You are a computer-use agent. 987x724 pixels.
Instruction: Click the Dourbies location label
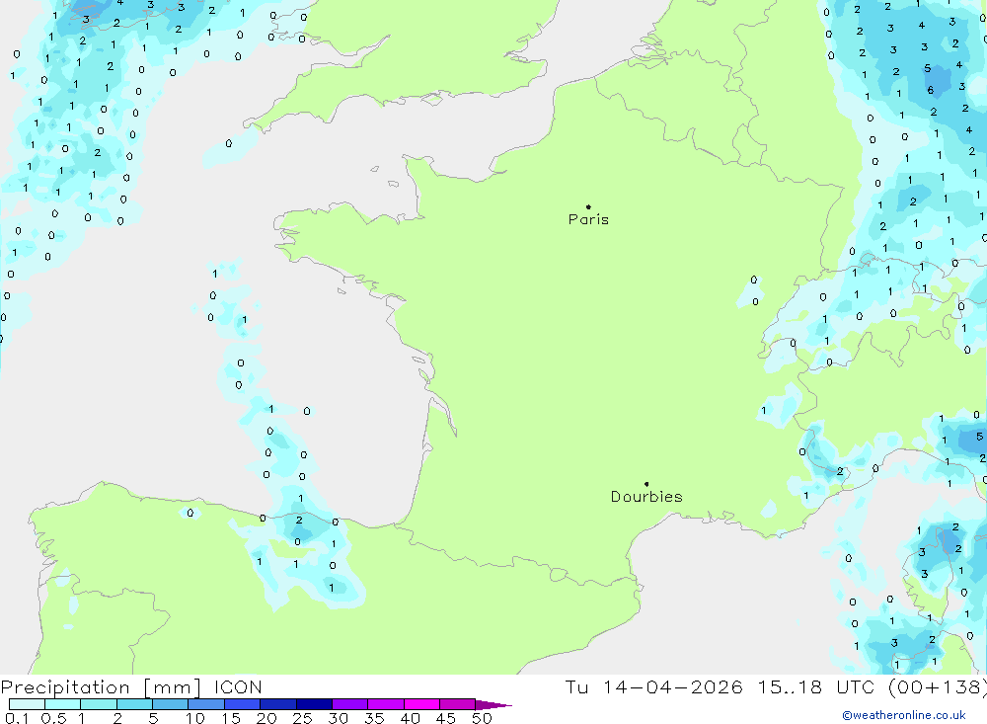click(x=646, y=497)
